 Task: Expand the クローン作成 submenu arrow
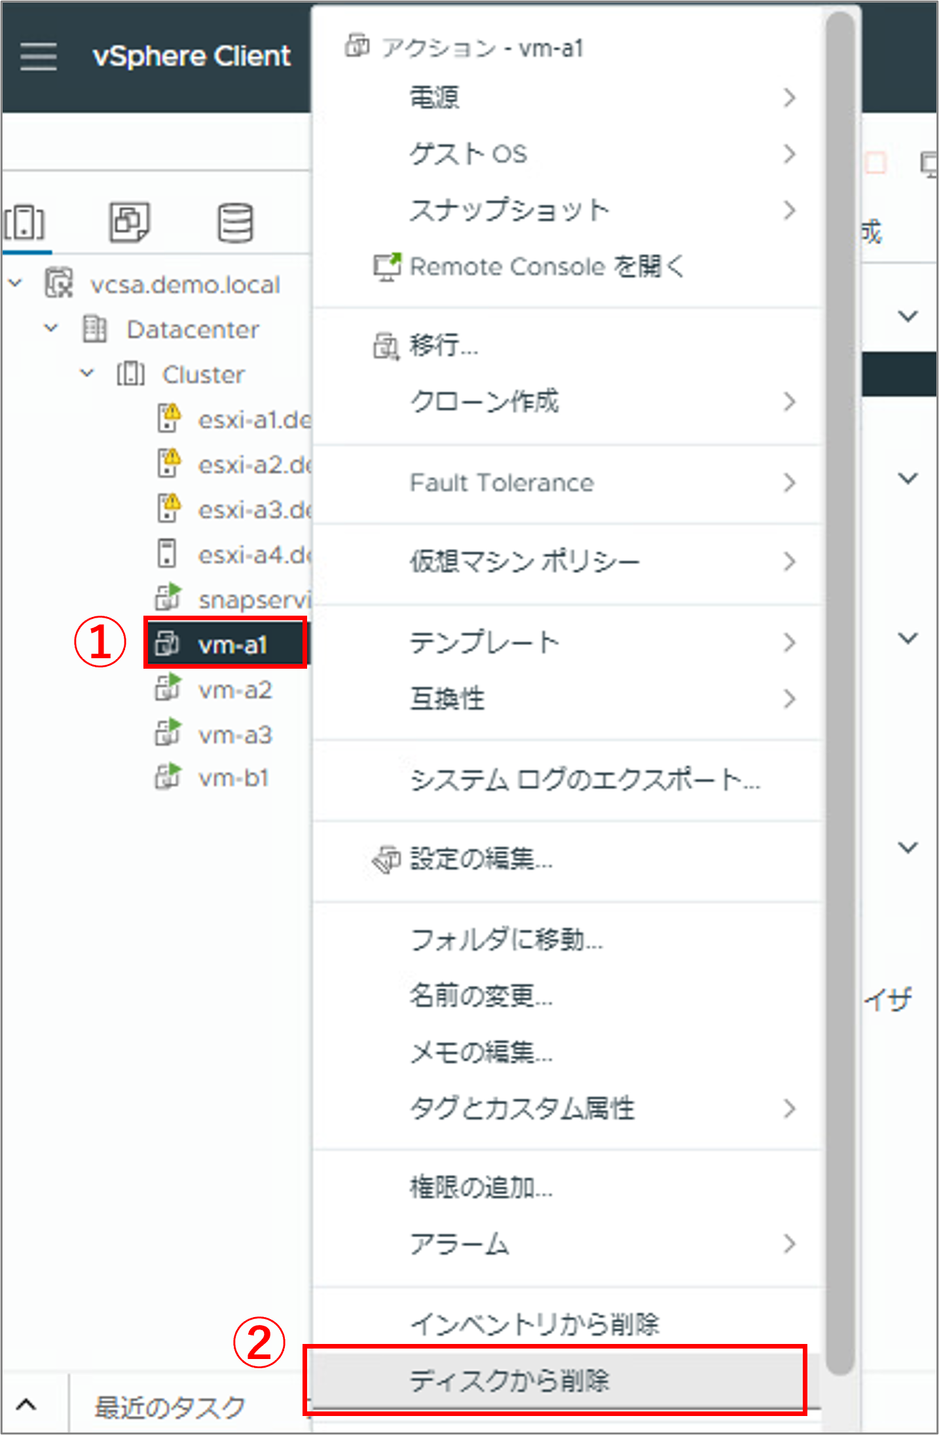790,401
